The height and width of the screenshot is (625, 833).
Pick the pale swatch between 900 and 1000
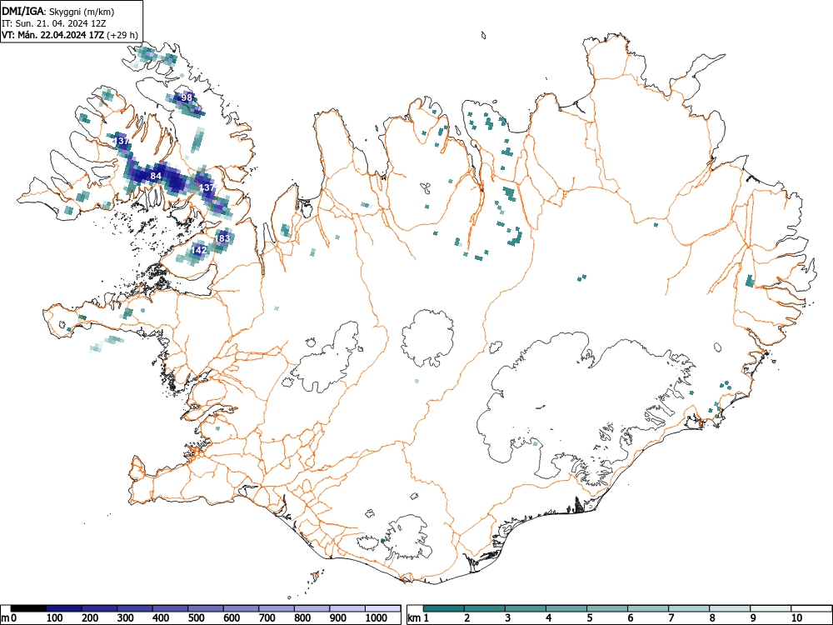(347, 608)
